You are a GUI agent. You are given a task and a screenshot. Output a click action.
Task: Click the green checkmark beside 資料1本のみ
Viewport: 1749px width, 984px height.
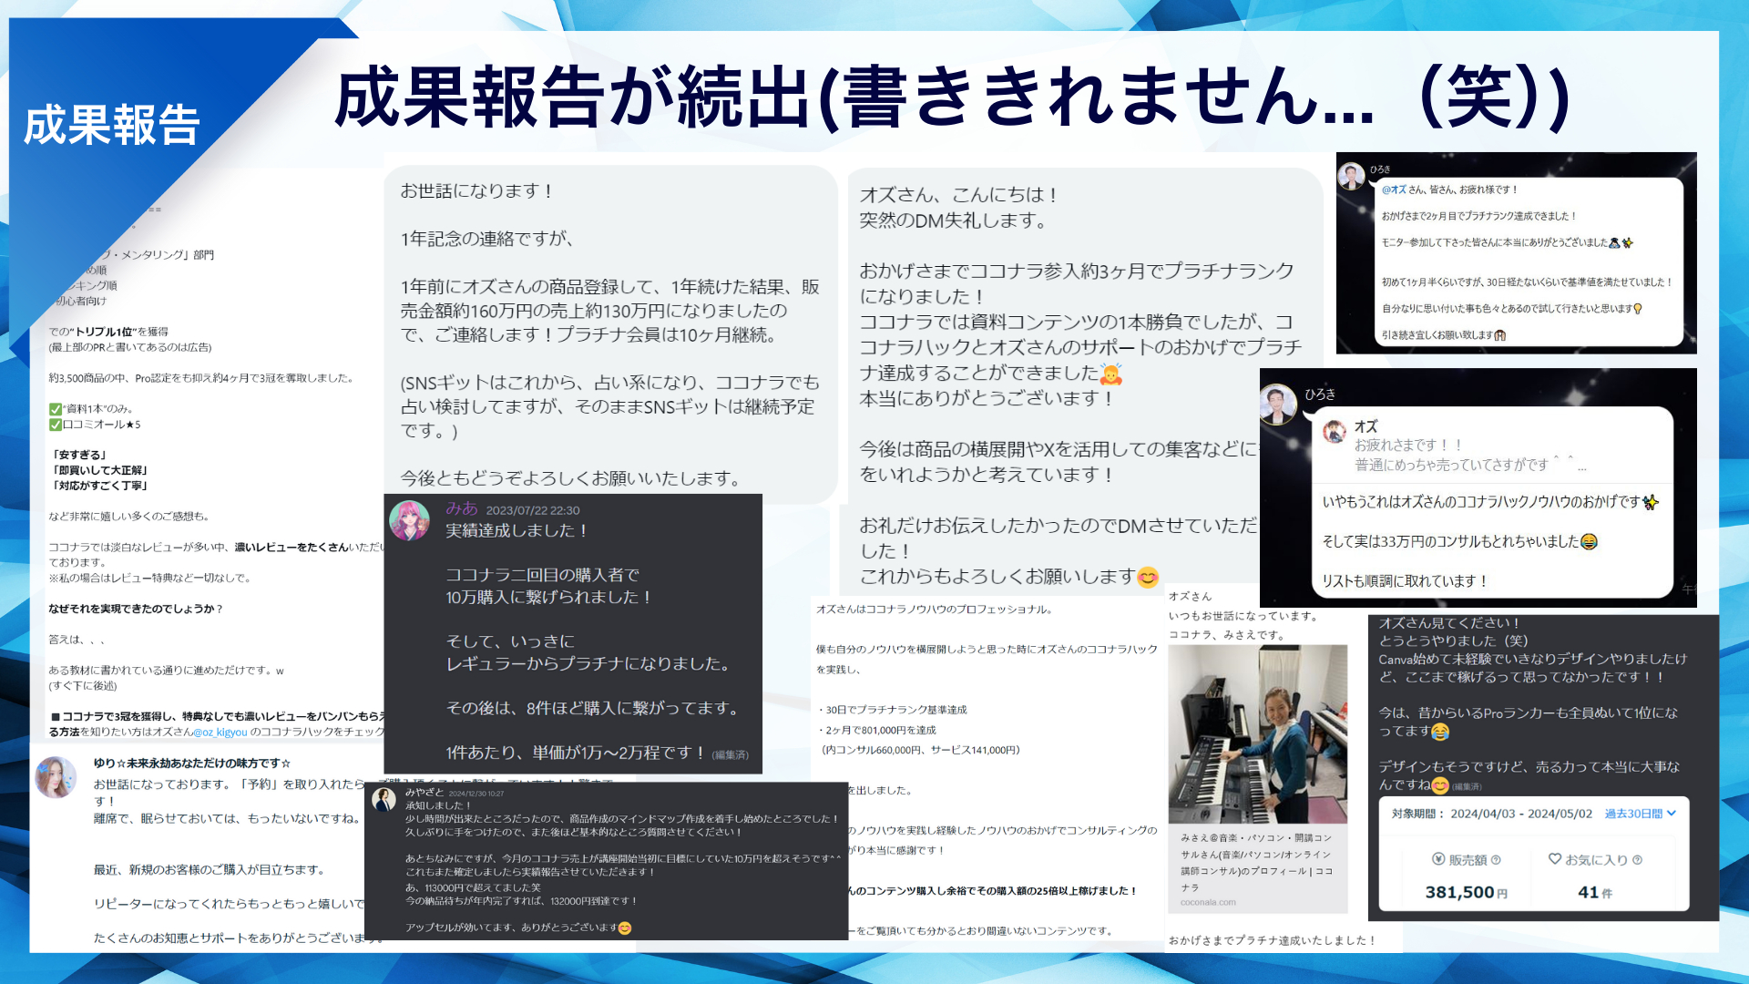[55, 409]
